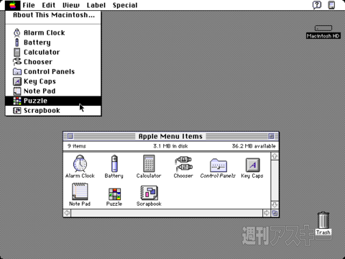345x259 pixels.
Task: Click the Scrapbook file name label in window
Action: pyautogui.click(x=149, y=204)
